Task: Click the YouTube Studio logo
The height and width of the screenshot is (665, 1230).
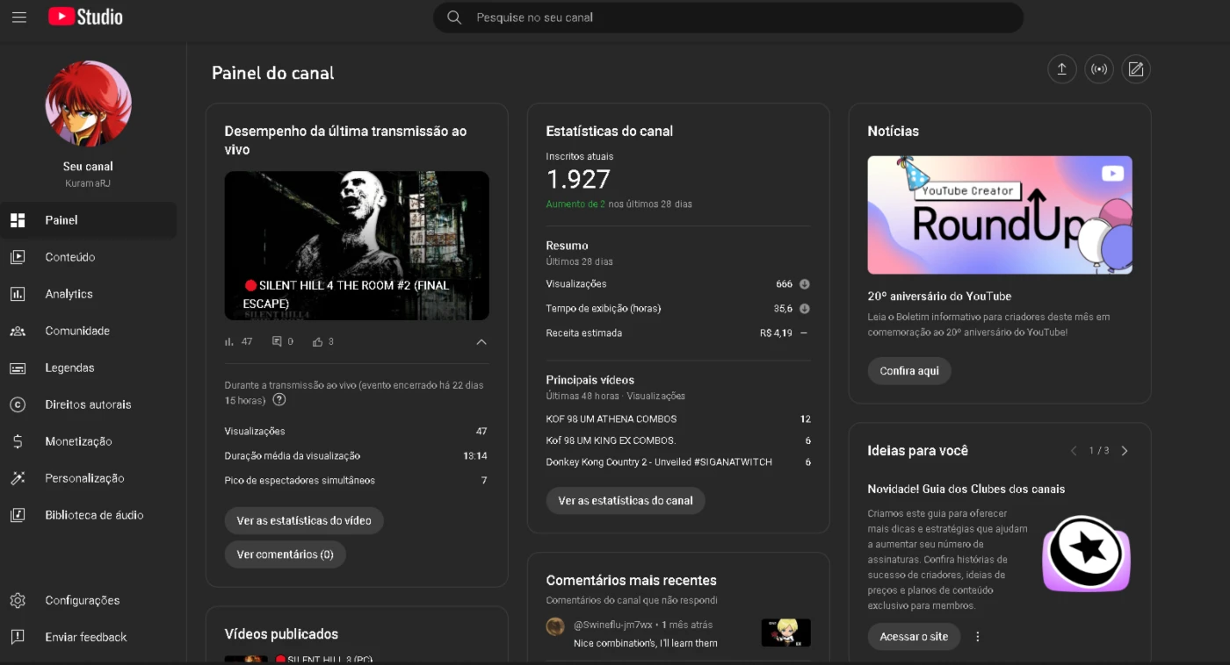Action: [85, 17]
